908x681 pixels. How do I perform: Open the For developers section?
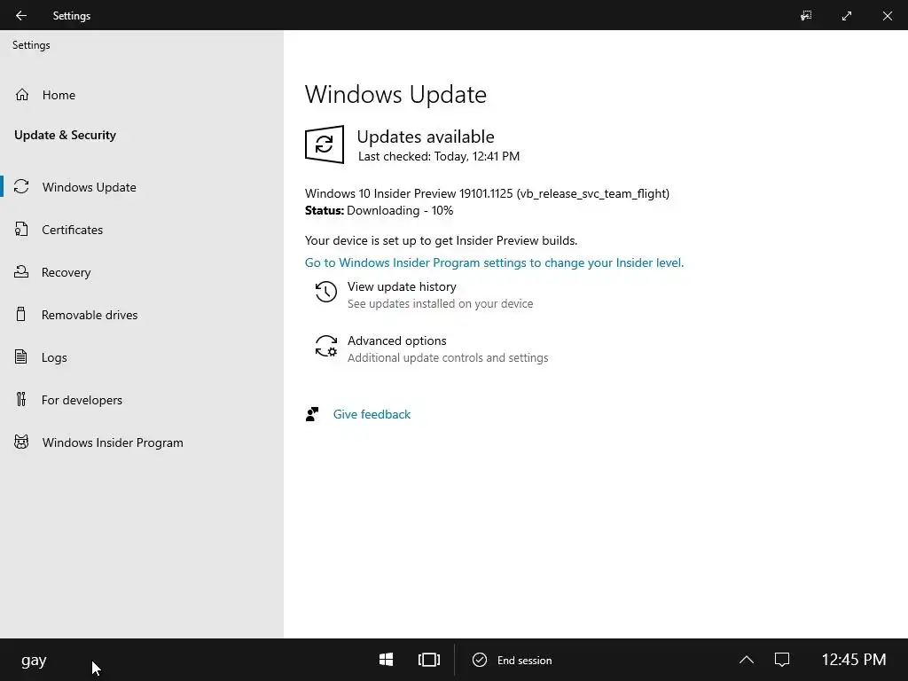82,400
